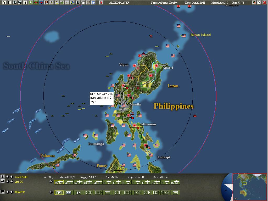Click the 'Aircraft: 152' value
Viewport: 268px width, 201px height.
pos(161,177)
